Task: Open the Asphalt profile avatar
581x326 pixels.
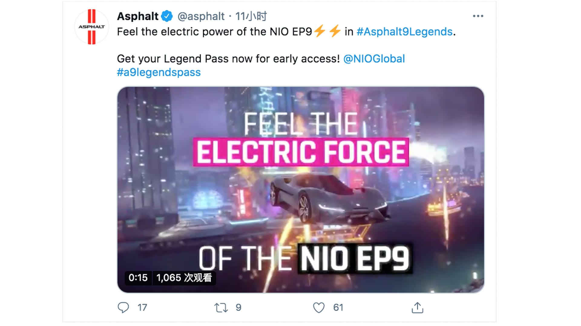Action: click(x=91, y=27)
